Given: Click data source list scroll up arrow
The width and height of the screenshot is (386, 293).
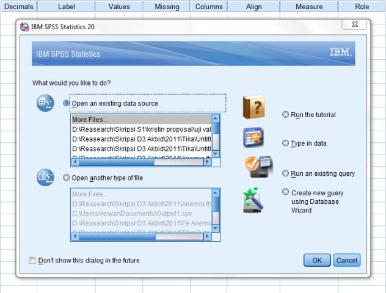Looking at the screenshot, I should point(216,118).
